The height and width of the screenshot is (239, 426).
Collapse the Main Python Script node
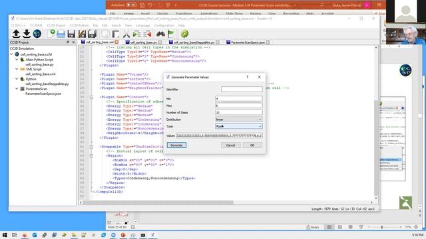click(x=17, y=59)
